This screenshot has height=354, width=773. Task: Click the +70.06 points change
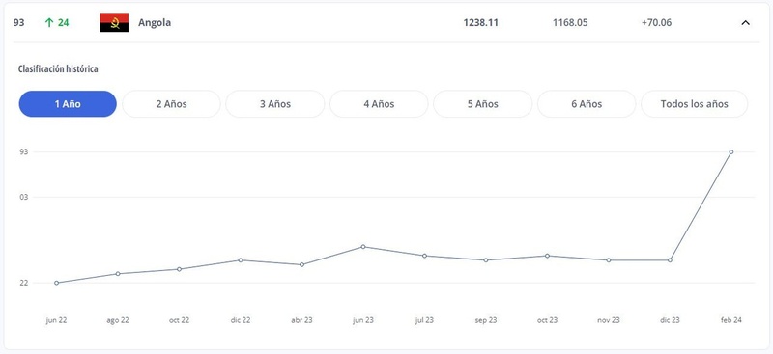[x=656, y=22]
